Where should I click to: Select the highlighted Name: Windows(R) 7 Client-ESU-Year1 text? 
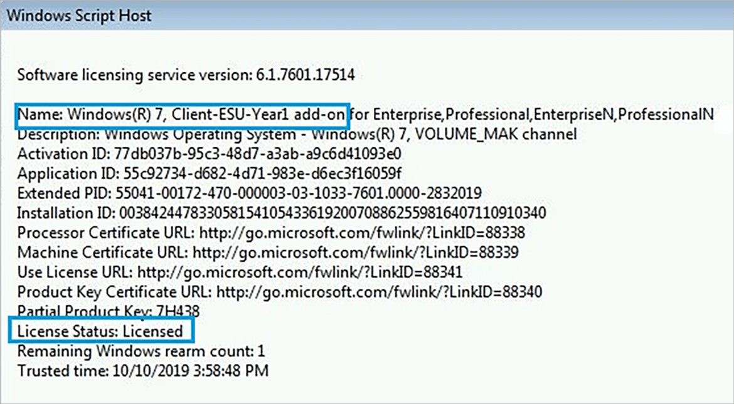coord(182,115)
